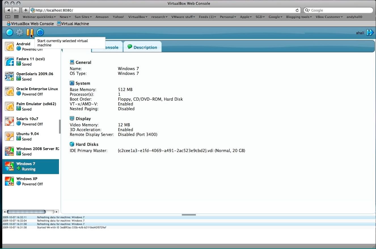The height and width of the screenshot is (249, 376).
Task: Click Fedora 11 Saved state icon
Action: (x=19, y=64)
